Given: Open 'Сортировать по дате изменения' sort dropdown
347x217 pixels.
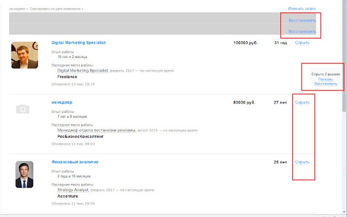Looking at the screenshot, I should point(56,9).
